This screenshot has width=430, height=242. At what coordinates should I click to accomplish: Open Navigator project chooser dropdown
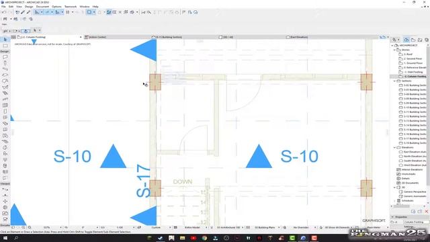[x=396, y=40]
